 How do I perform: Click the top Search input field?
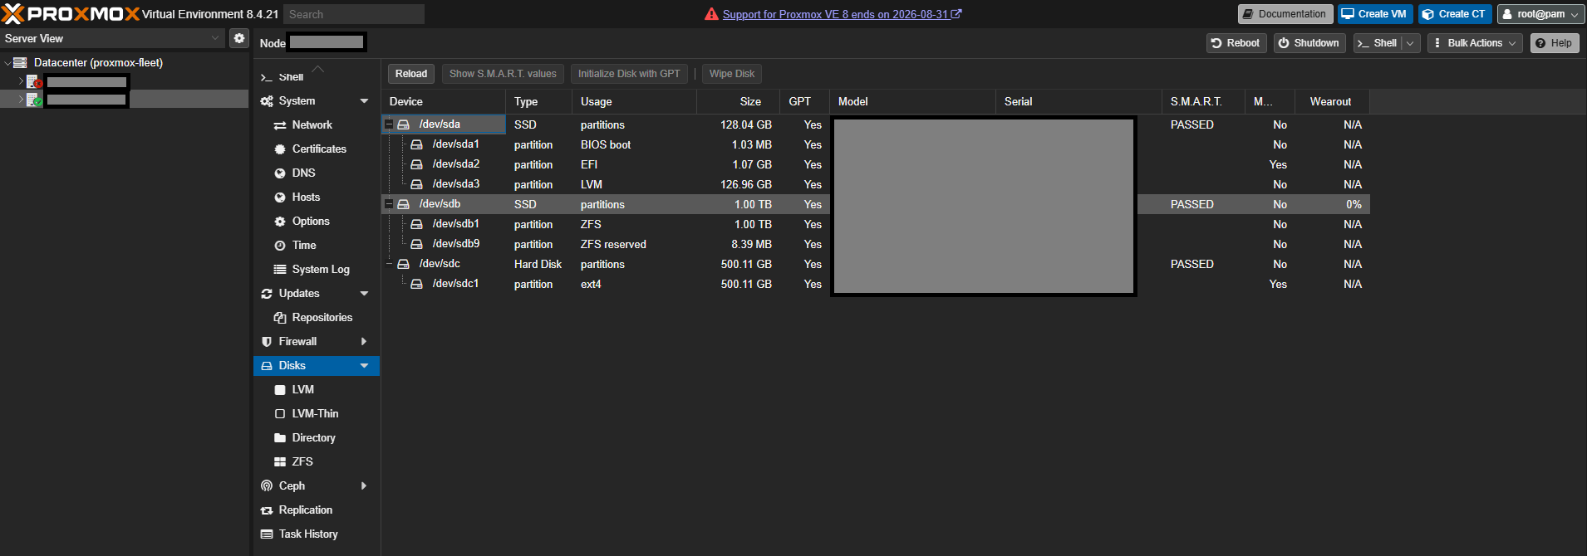(x=354, y=14)
